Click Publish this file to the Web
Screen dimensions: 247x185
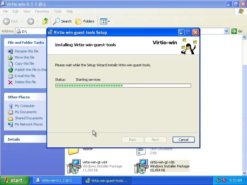coord(31,70)
